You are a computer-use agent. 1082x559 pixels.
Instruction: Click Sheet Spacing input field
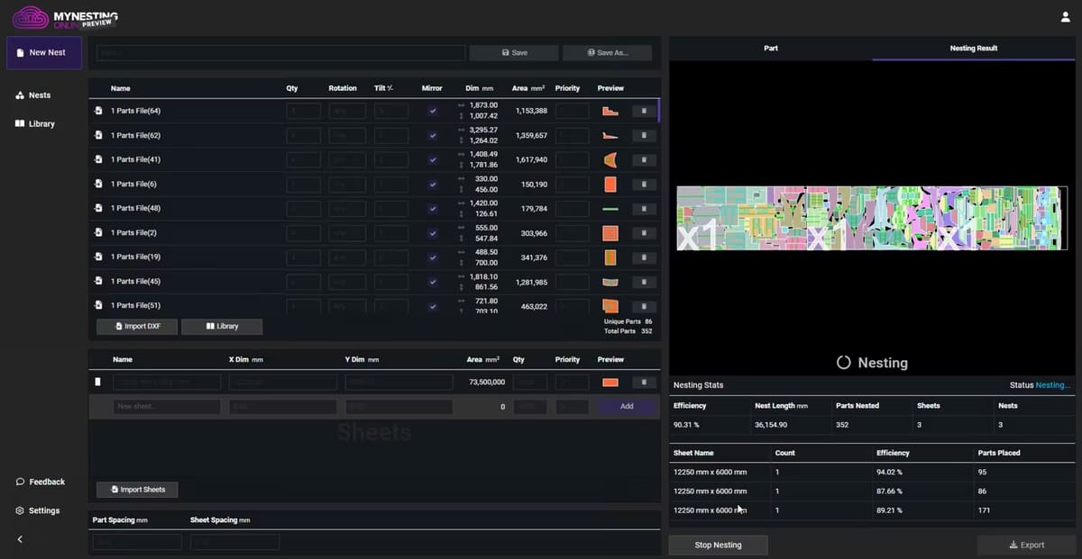tap(234, 542)
